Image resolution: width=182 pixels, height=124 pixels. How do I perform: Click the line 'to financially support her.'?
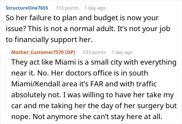tap(49, 40)
